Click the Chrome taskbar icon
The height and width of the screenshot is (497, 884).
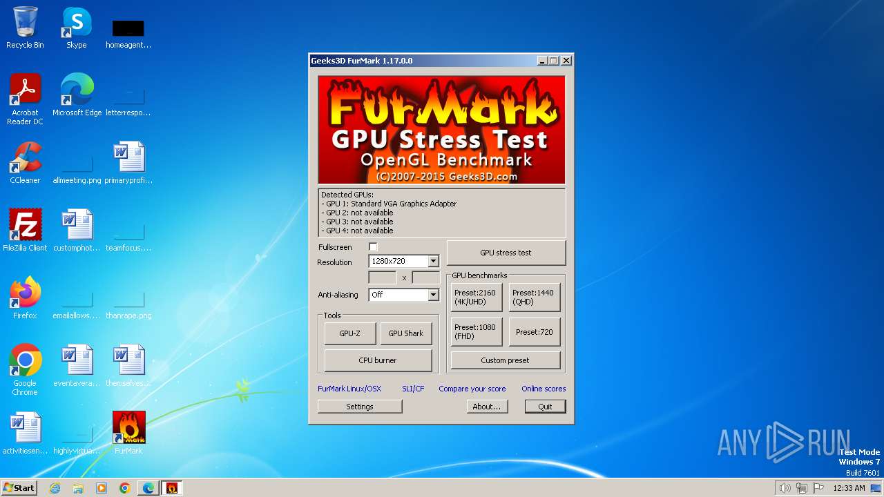(125, 488)
